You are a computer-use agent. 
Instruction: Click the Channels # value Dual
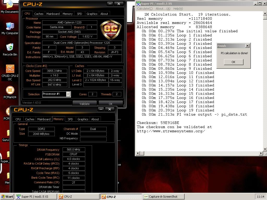(93, 129)
